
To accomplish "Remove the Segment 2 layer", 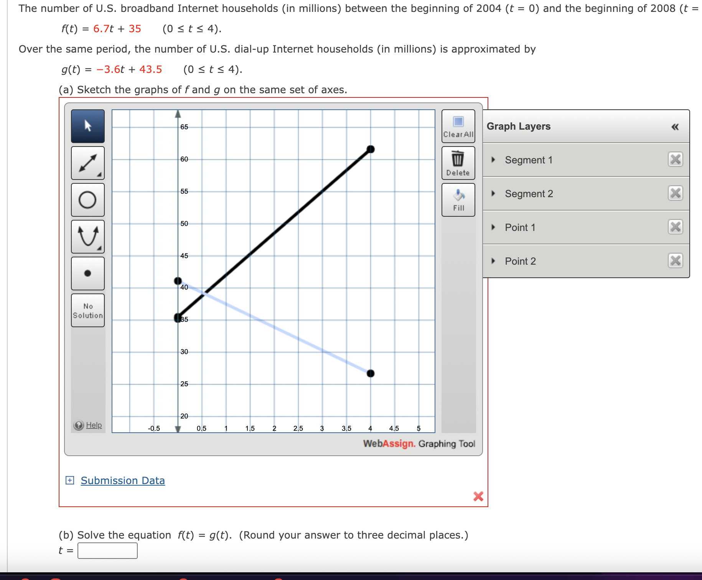I will (676, 193).
